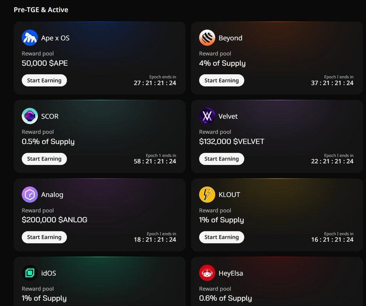Hit Start Earning under Analog reward pool
Screen dimensions: 366x306
coord(44,237)
